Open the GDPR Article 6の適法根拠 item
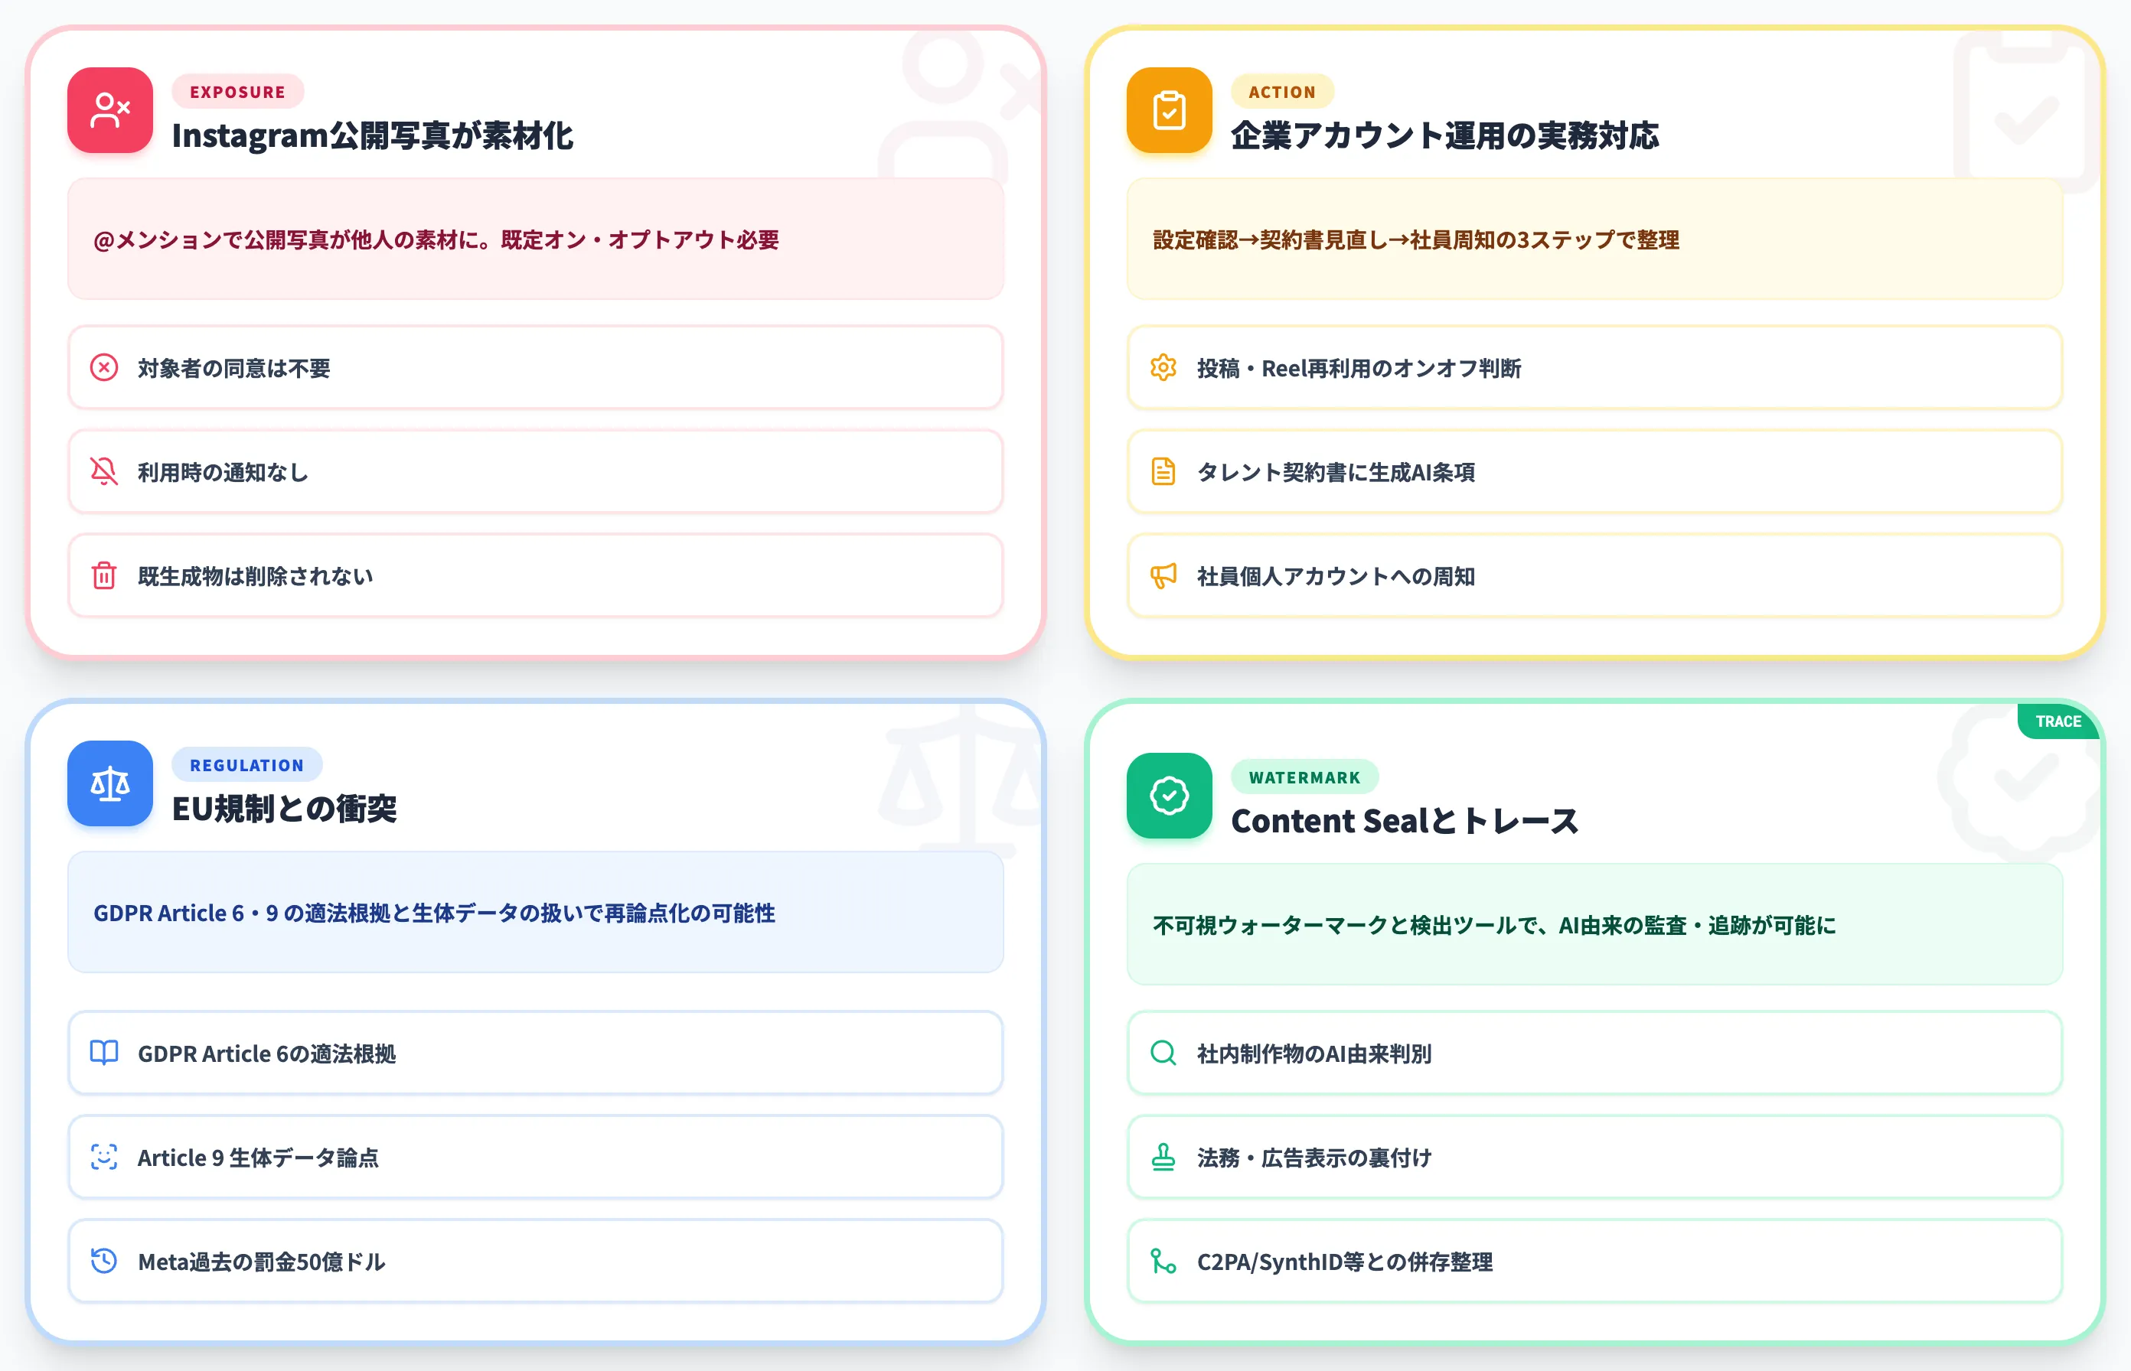The width and height of the screenshot is (2131, 1371). pyautogui.click(x=536, y=1053)
